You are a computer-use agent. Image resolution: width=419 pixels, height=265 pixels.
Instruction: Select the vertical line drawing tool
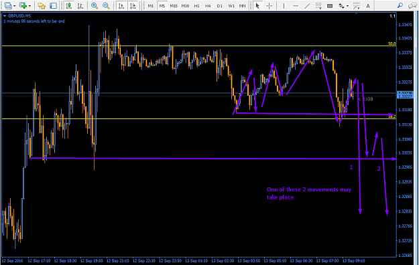click(284, 5)
